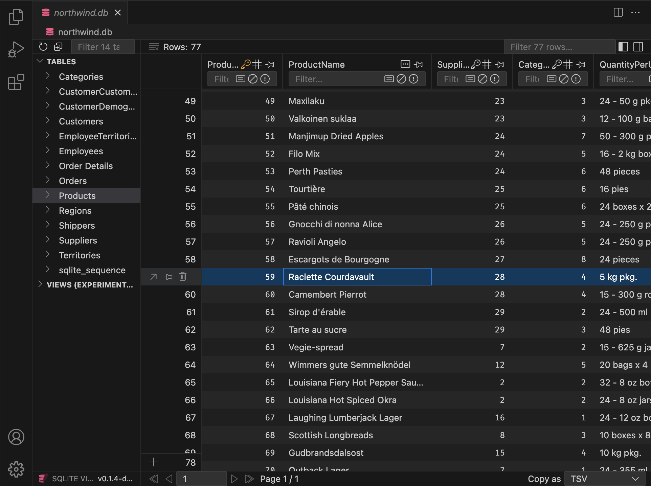Toggle the null filter in ProductName filter box
The image size is (651, 486).
click(x=401, y=79)
